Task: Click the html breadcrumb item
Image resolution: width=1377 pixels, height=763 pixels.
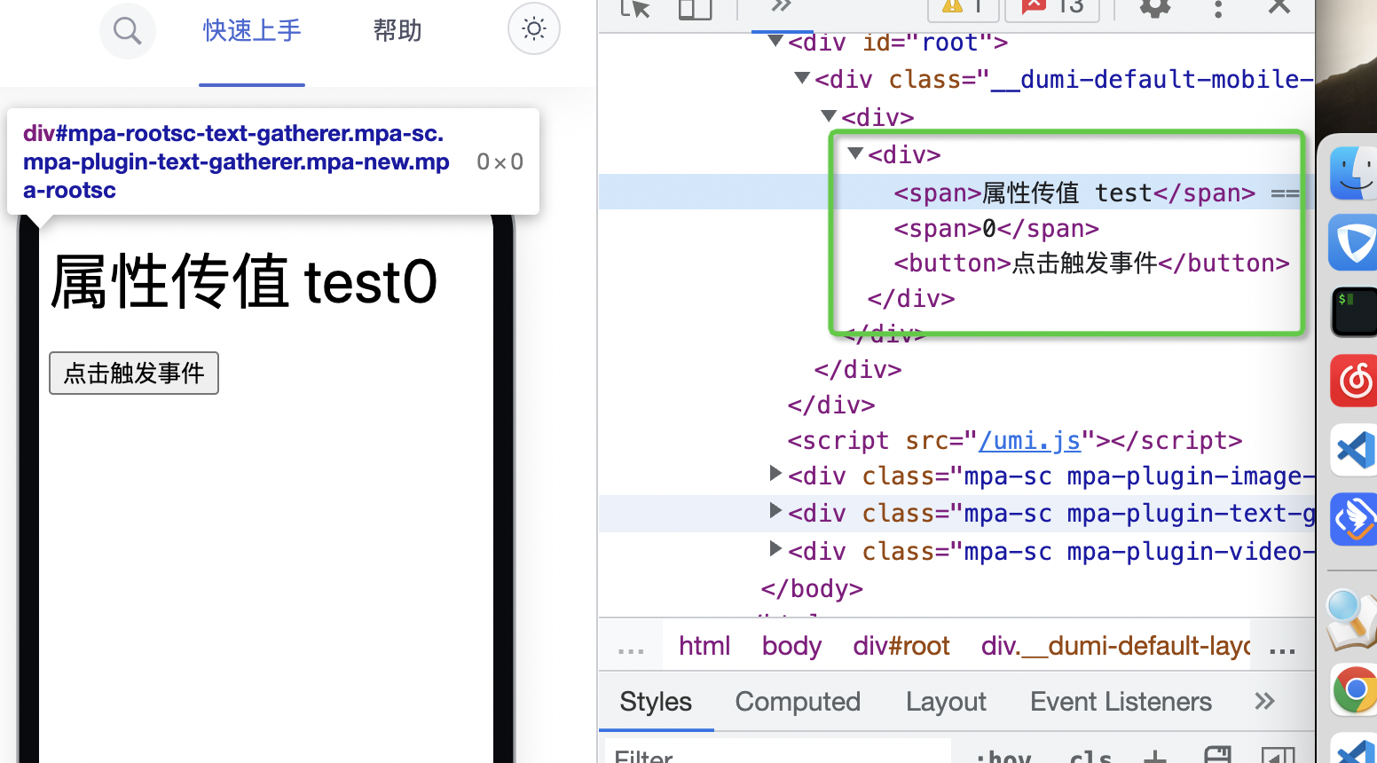Action: (704, 646)
